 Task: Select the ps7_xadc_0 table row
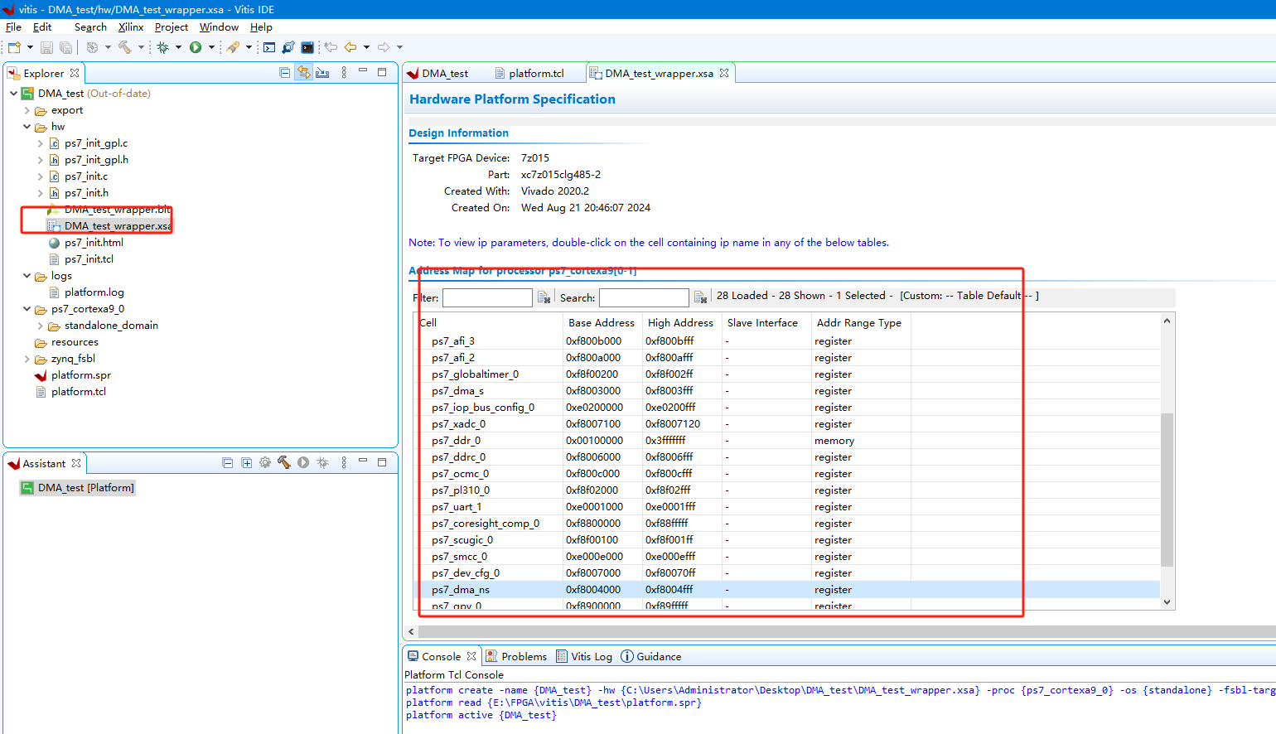786,424
